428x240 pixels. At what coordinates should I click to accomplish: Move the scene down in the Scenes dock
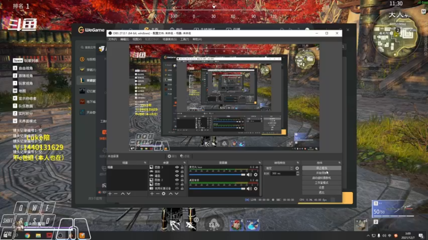tap(128, 194)
